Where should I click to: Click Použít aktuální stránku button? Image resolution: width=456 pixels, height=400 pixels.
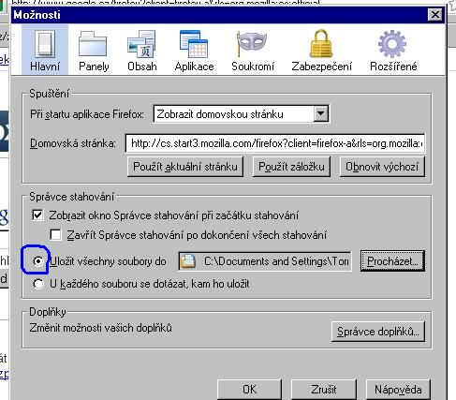click(185, 167)
